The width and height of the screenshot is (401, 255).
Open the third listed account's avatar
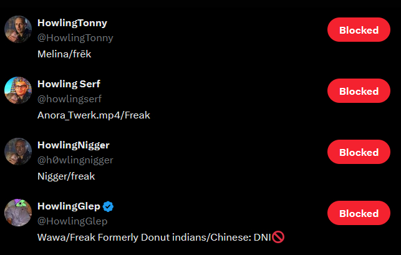pos(18,152)
